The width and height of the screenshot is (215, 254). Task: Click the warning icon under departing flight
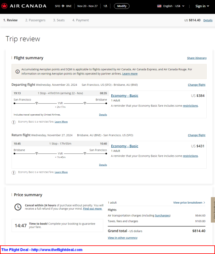pos(13,122)
